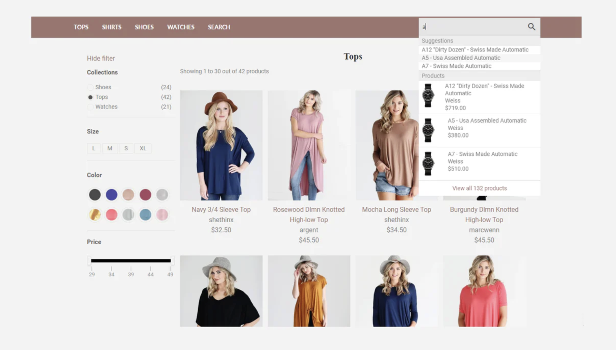Choose suggestion A7 - Swiss Made Automatic
This screenshot has width=616, height=350.
coord(456,66)
